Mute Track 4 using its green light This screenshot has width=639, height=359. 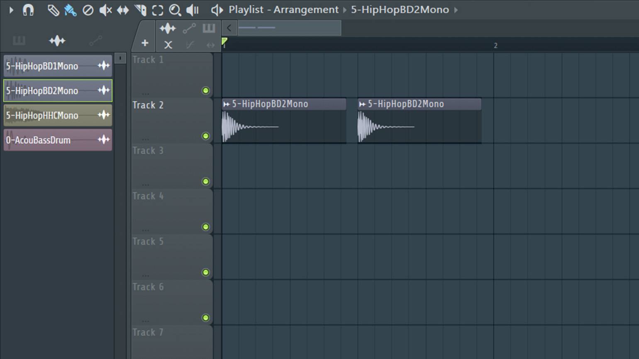point(205,227)
